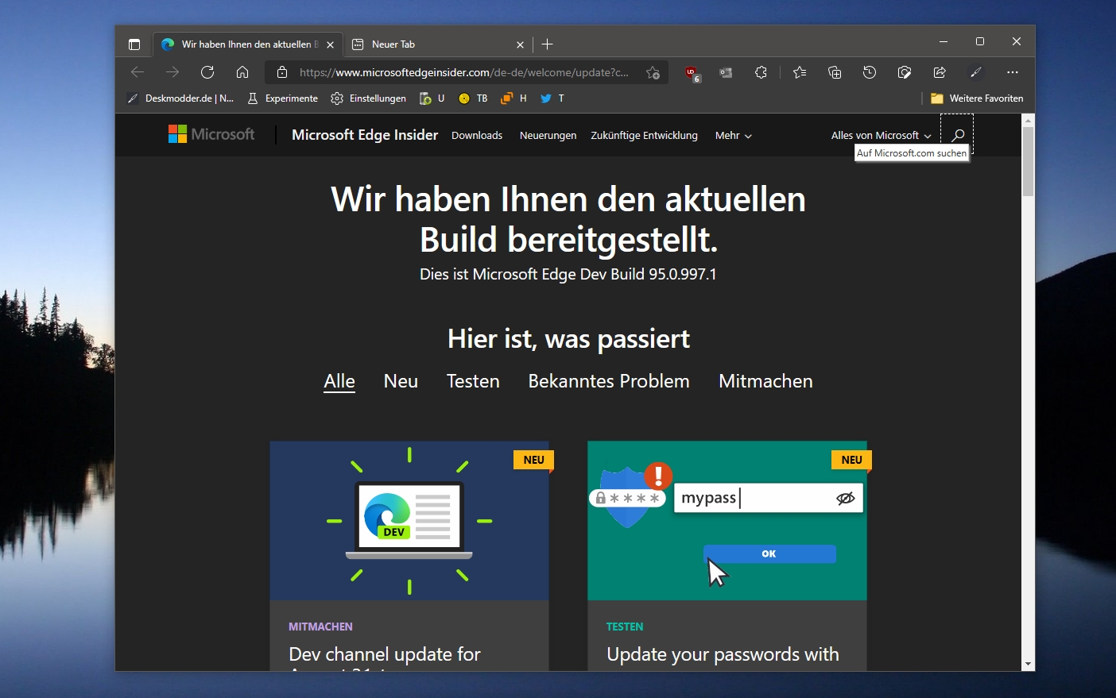Viewport: 1116px width, 698px height.
Task: Open 'Update your passwords with' article link
Action: [723, 654]
